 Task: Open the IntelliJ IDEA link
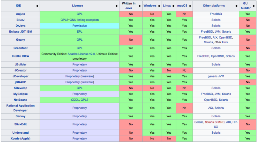21,56
